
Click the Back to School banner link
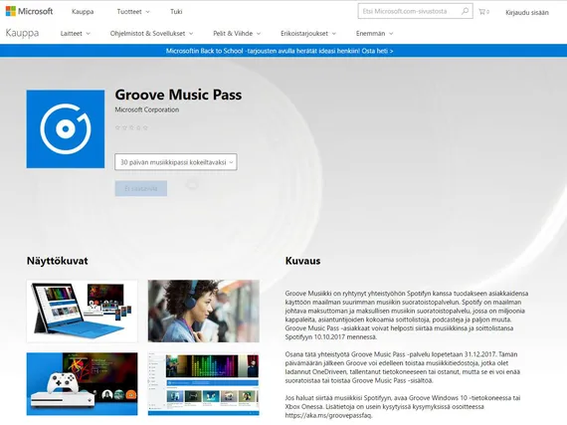point(280,51)
